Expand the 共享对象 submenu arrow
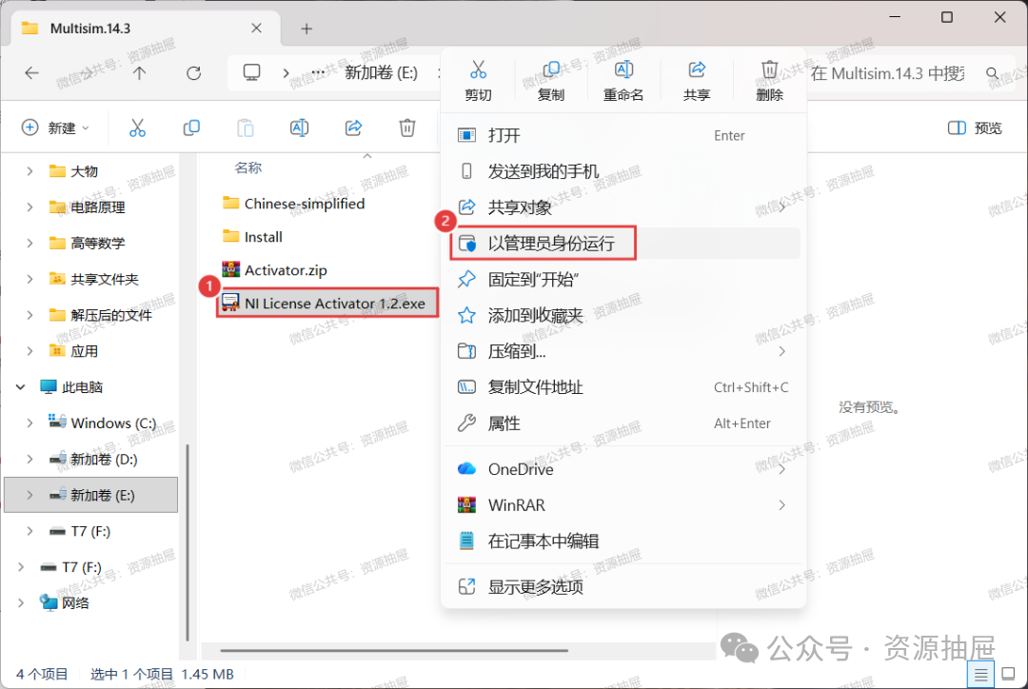Viewport: 1028px width, 689px height. [781, 207]
